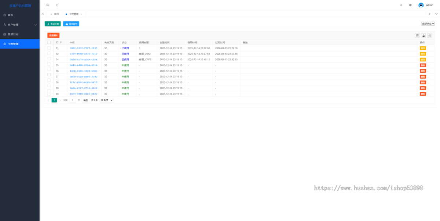
Task: Click expiry time 2026-01-13 23:22:08
Action: 226,48
